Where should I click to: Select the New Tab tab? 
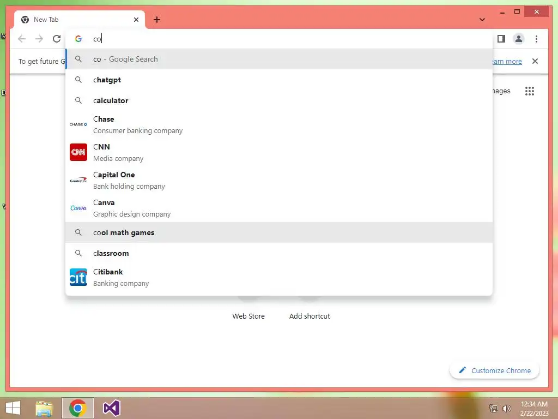coord(80,20)
